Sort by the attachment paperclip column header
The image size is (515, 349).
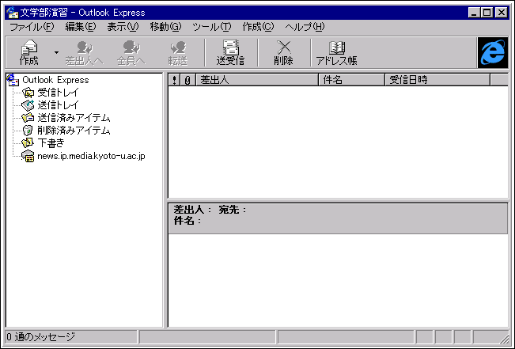pos(187,80)
